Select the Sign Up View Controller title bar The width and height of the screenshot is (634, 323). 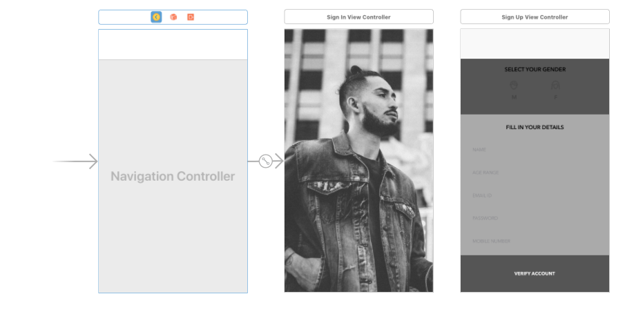click(x=535, y=17)
